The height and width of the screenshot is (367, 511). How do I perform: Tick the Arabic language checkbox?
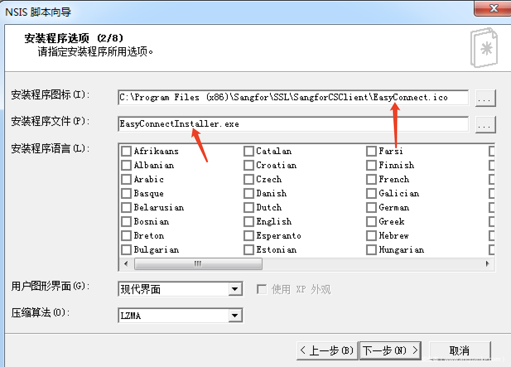(126, 179)
